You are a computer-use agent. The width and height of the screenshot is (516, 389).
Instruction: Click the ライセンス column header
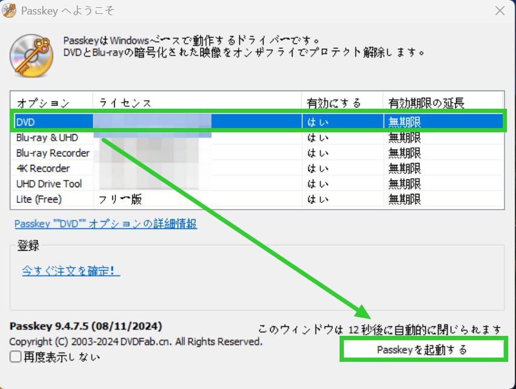(197, 103)
